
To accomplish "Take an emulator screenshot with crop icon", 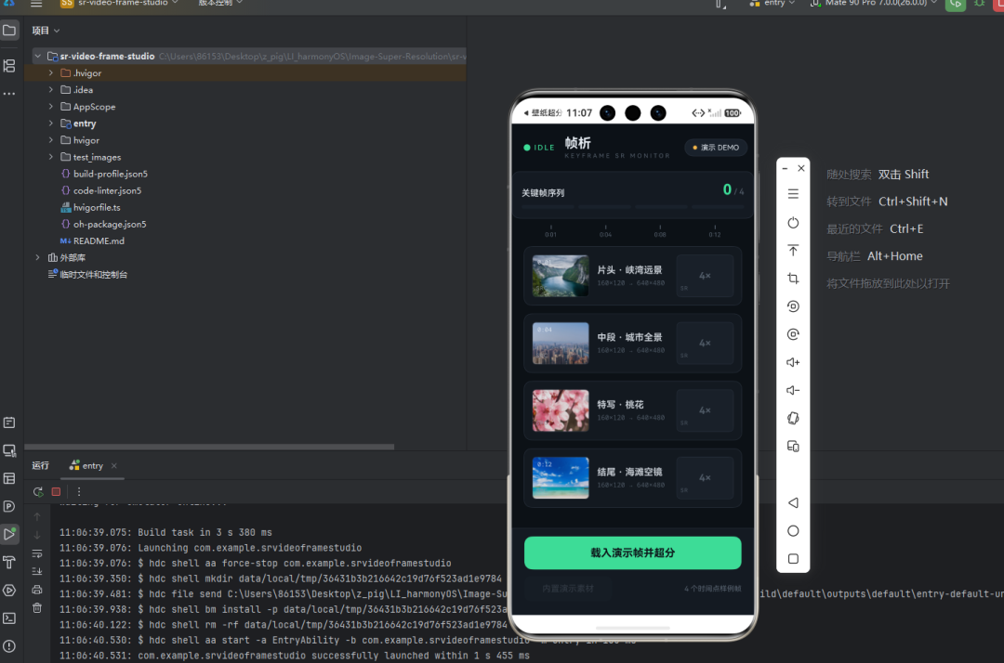I will point(793,279).
